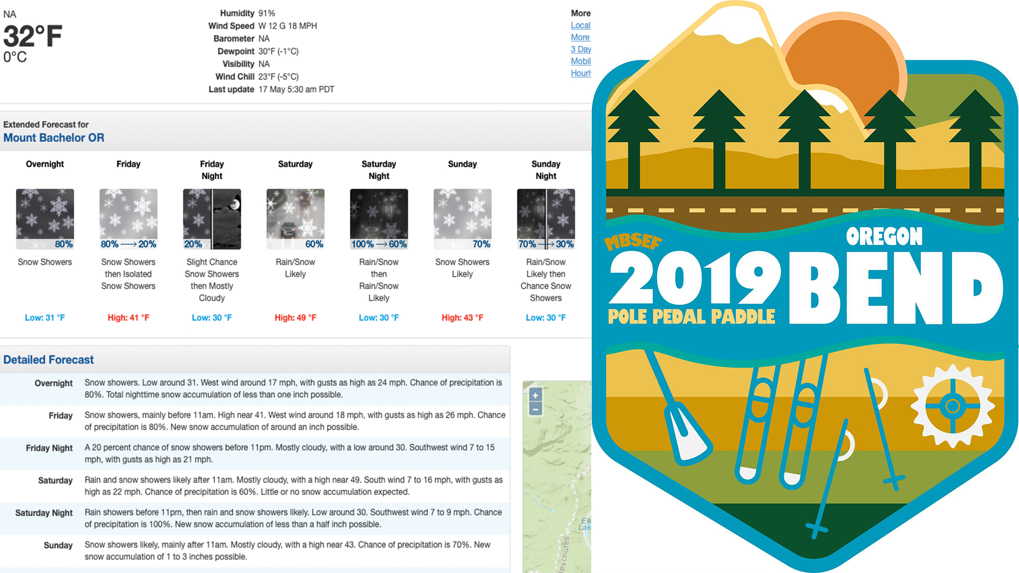Click the Dewpoint 30°F (-1°C) value
Image resolution: width=1019 pixels, height=573 pixels.
[278, 51]
